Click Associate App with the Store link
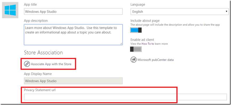The image size is (231, 105). [x=51, y=64]
